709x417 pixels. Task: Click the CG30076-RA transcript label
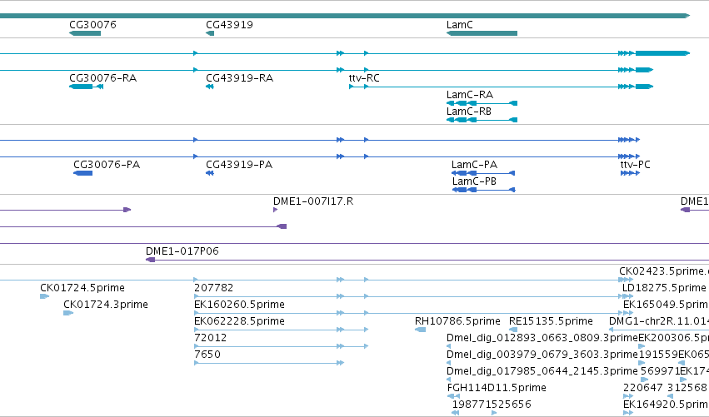[102, 78]
